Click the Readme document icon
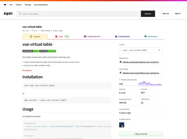This screenshot has width=187, height=139. tap(31, 37)
